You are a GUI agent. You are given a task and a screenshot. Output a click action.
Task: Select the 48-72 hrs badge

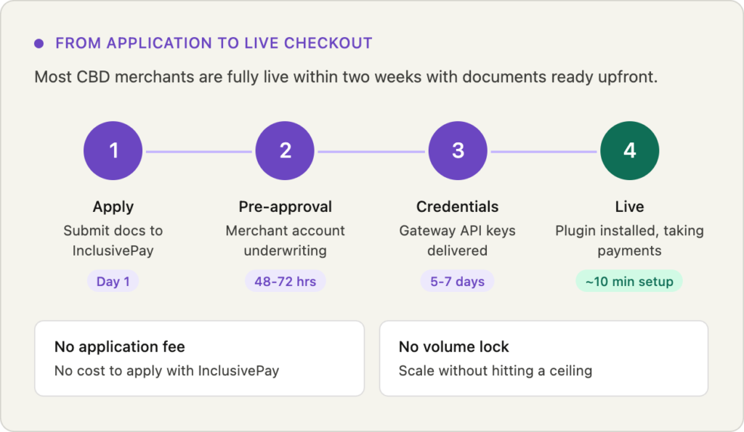(285, 281)
